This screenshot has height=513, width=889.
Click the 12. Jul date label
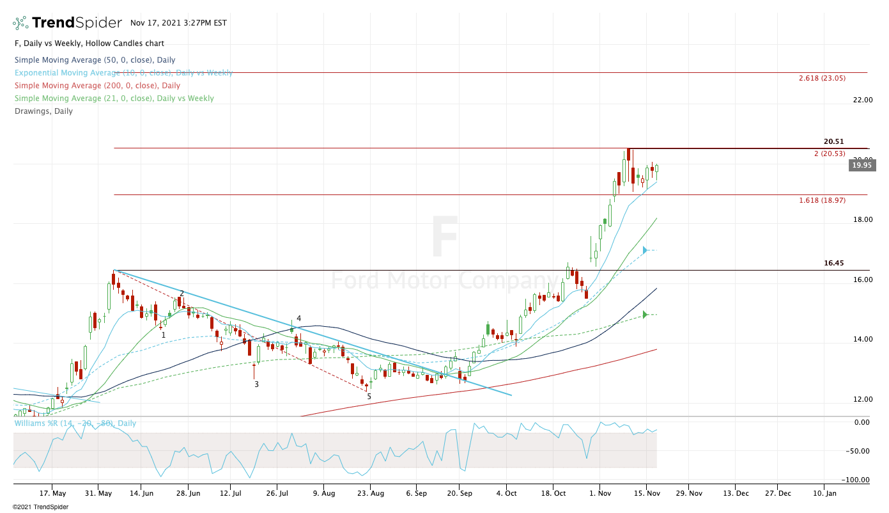pos(230,494)
